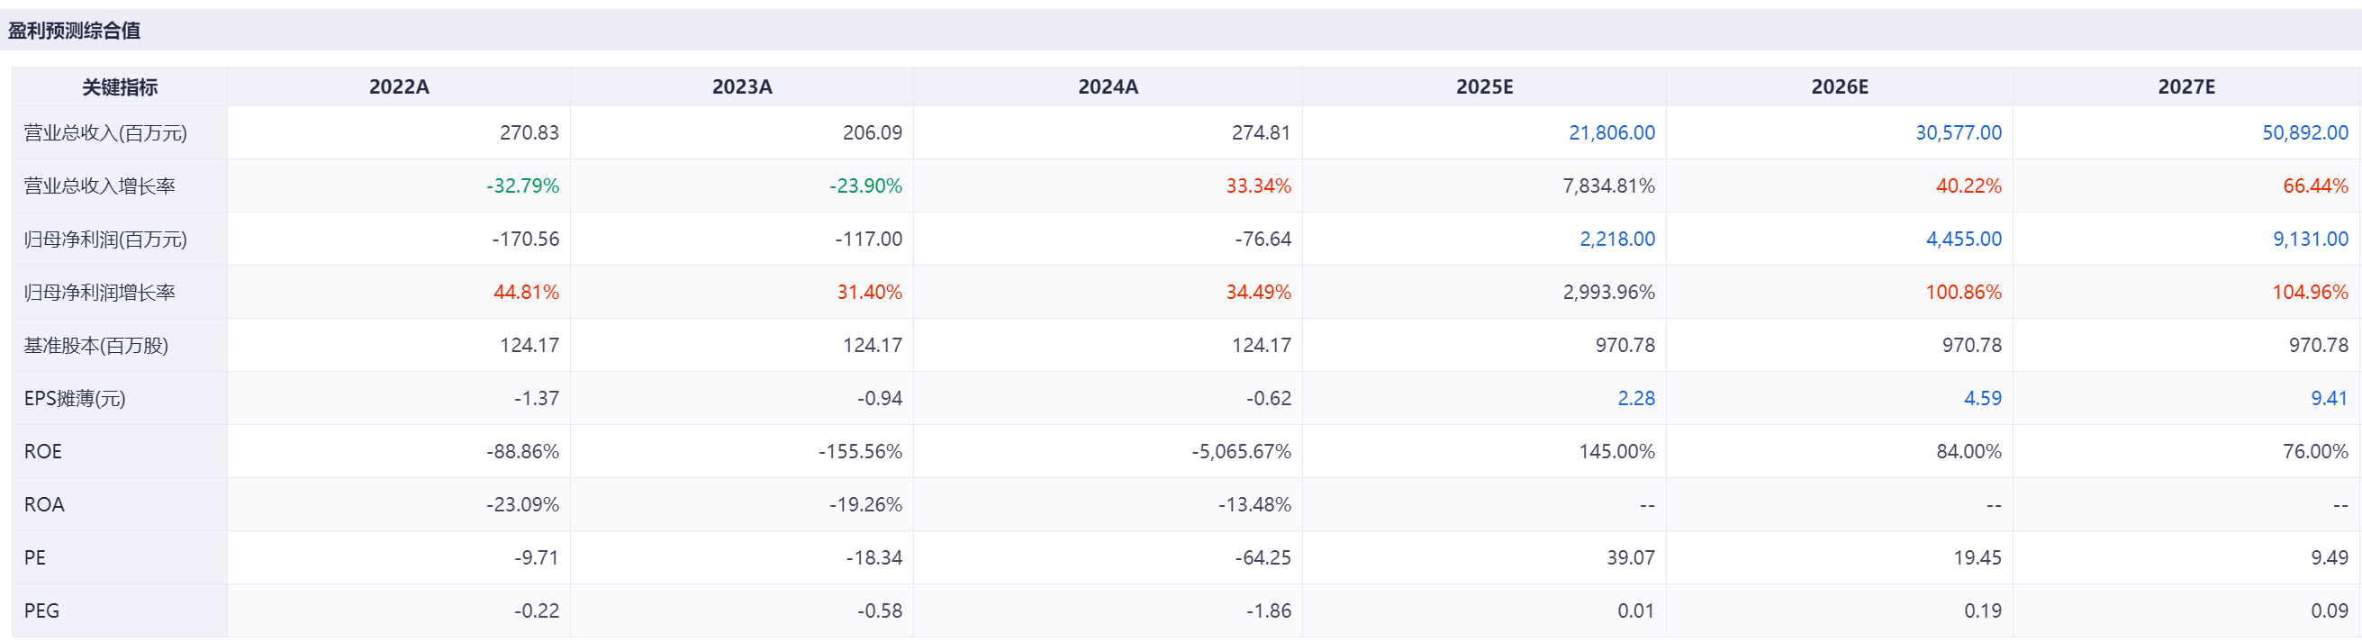Screen dimensions: 2362x642
Task: Select the 2027E EPS value 9.41
Action: click(x=2329, y=399)
